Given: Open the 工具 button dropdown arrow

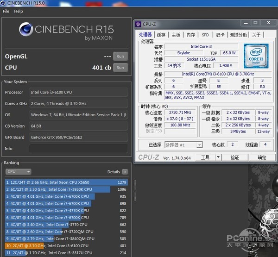Looking at the screenshot, I should coord(218,157).
